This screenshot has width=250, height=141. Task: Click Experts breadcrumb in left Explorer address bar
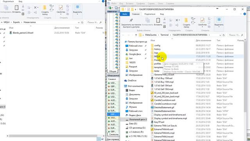coord(16,22)
